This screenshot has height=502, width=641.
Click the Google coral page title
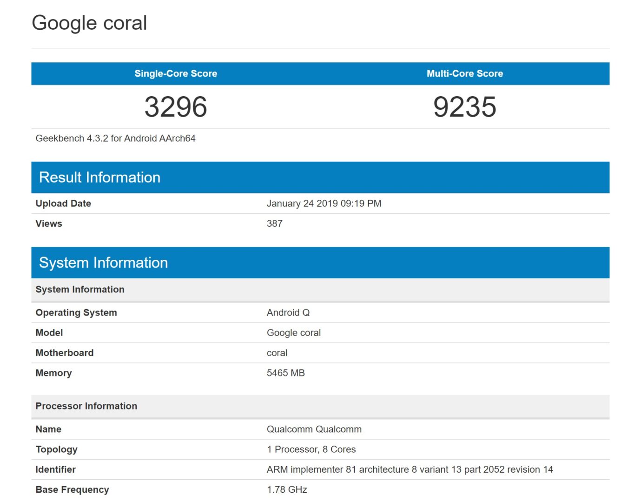pyautogui.click(x=89, y=22)
